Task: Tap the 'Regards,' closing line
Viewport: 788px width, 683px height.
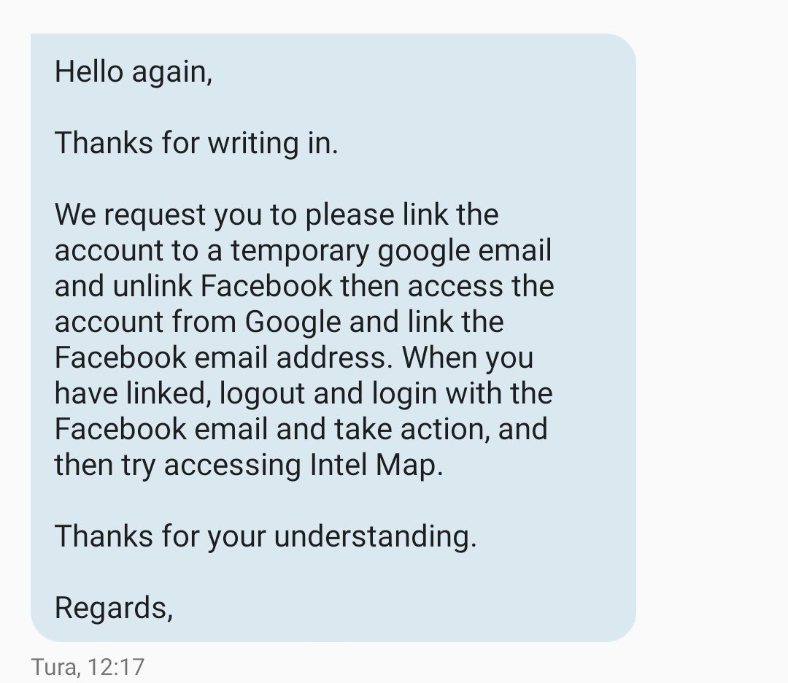Action: (114, 608)
